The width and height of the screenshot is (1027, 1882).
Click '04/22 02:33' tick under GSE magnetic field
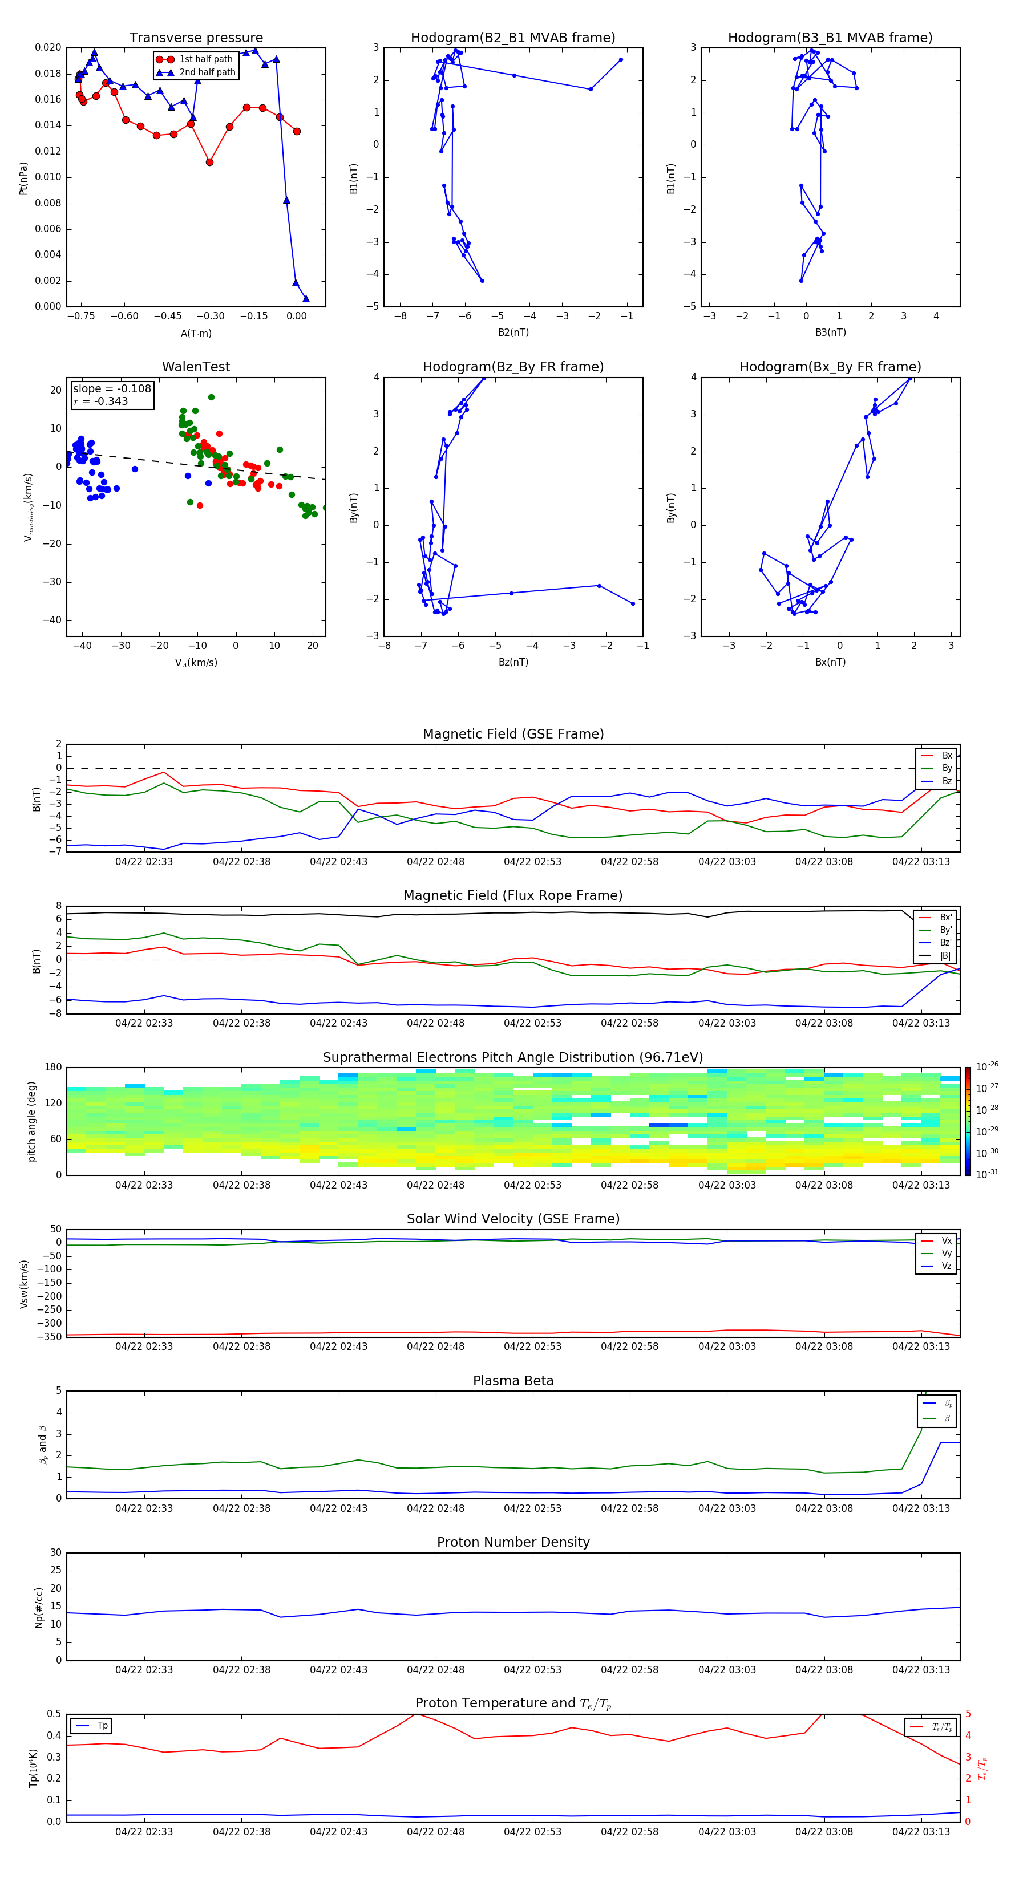tap(144, 862)
